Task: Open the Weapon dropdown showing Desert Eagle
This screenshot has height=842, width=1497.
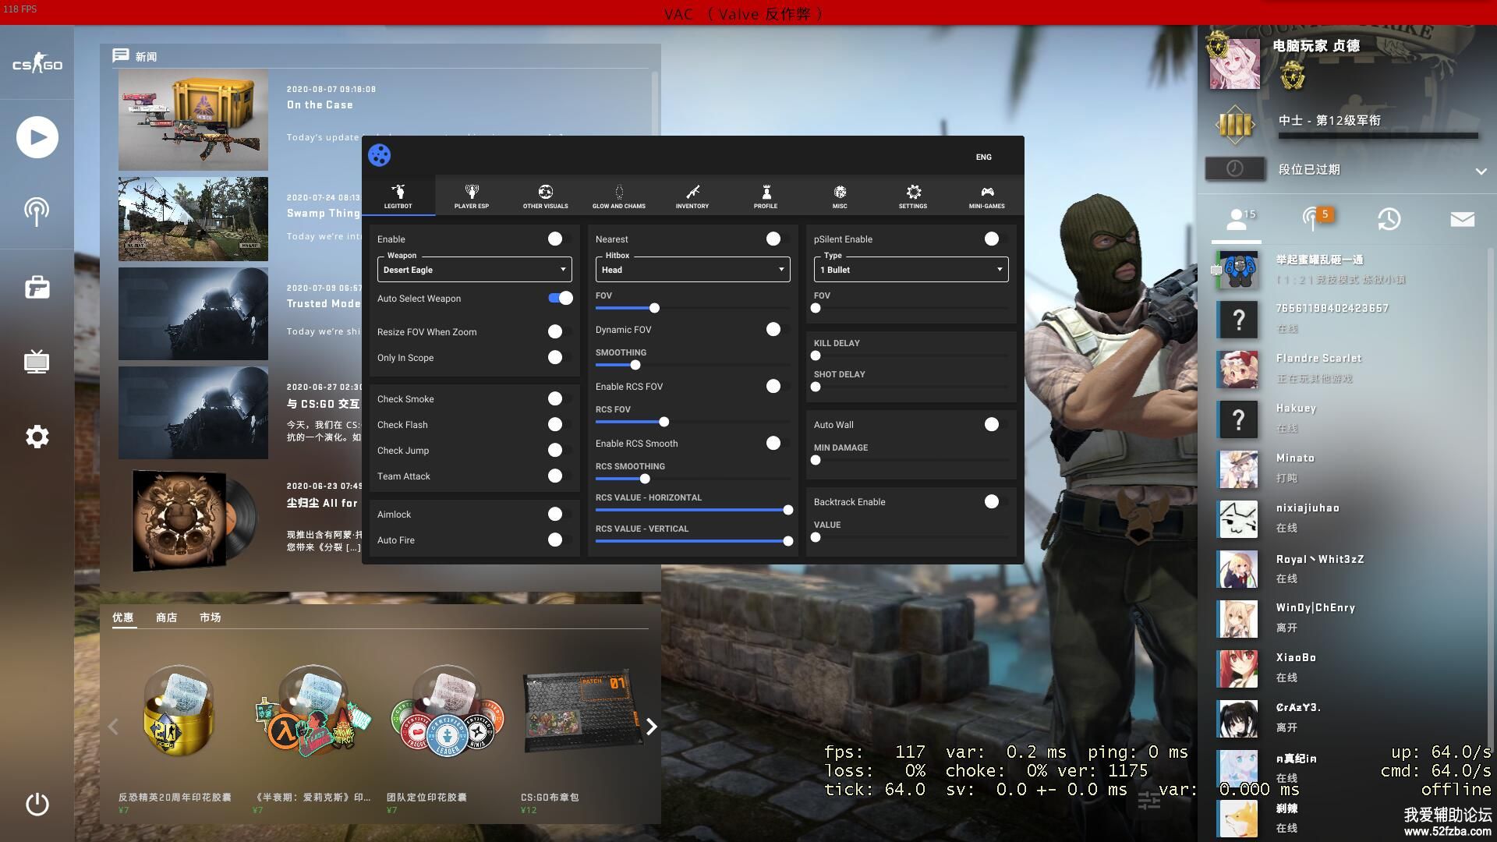Action: (x=474, y=270)
